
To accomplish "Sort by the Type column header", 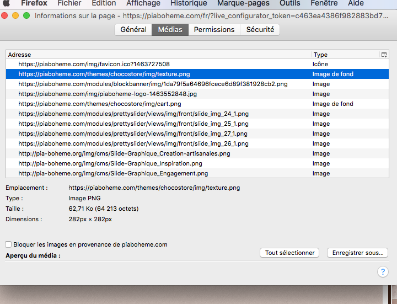I will point(346,55).
